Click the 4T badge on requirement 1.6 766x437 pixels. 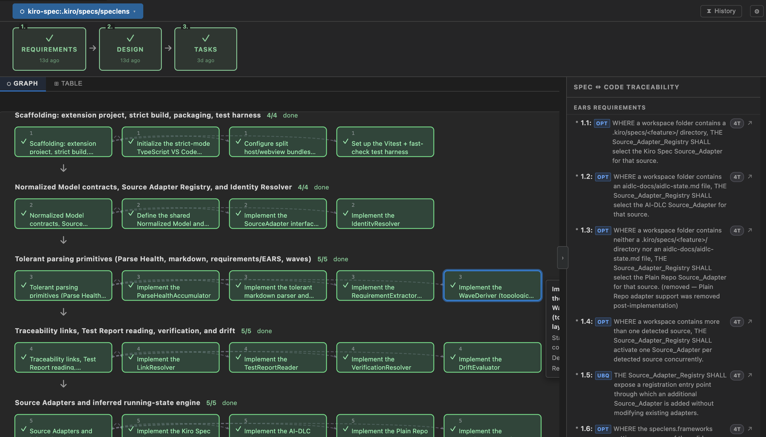click(x=737, y=430)
